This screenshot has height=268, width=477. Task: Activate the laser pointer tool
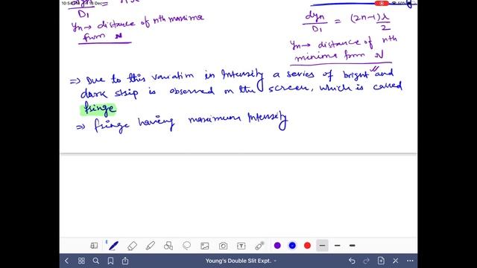259,246
